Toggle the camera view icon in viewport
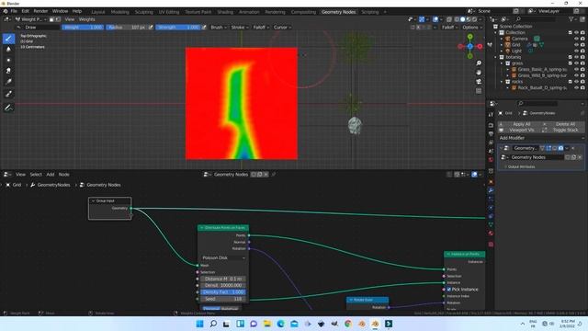Image resolution: width=588 pixels, height=331 pixels. click(479, 82)
